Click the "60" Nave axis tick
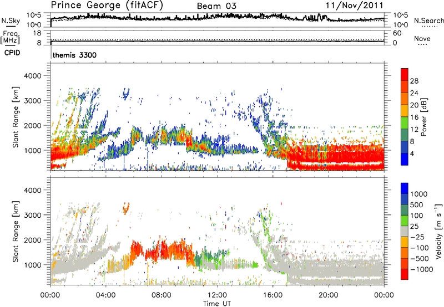 [x=397, y=33]
